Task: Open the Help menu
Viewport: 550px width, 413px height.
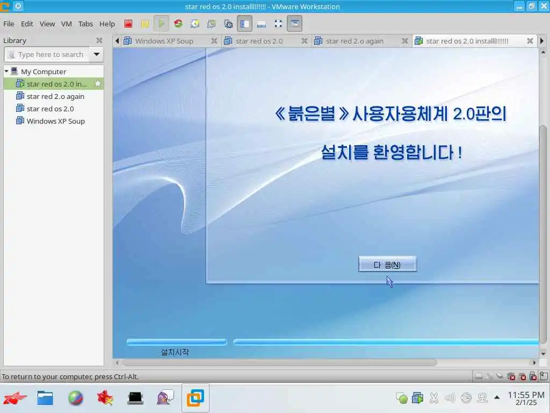Action: click(x=107, y=24)
